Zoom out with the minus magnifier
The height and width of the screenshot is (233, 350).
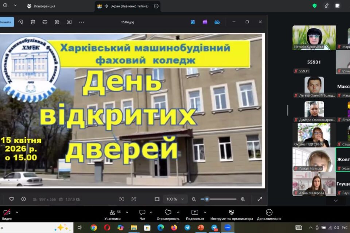coord(194,199)
